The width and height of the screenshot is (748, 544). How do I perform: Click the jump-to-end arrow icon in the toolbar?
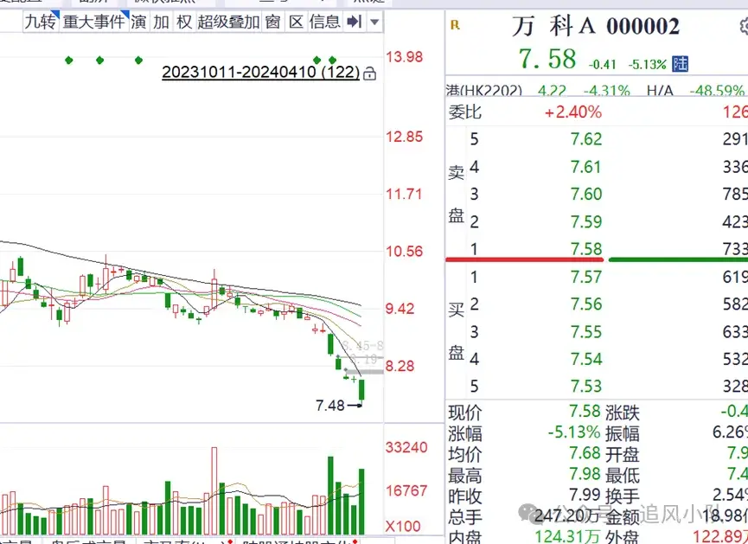pos(355,22)
